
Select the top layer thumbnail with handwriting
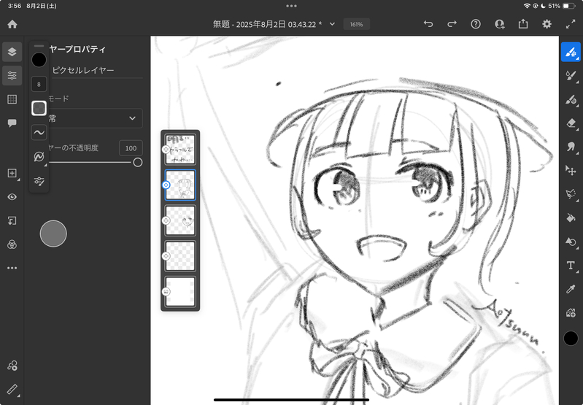(x=180, y=150)
